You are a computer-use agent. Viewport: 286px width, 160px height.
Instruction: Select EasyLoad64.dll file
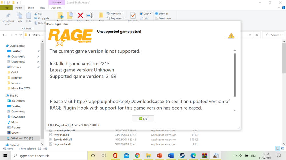(x=62, y=144)
